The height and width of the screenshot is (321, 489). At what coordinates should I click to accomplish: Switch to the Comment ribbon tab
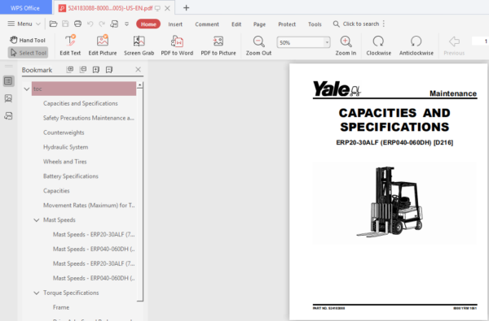(207, 24)
